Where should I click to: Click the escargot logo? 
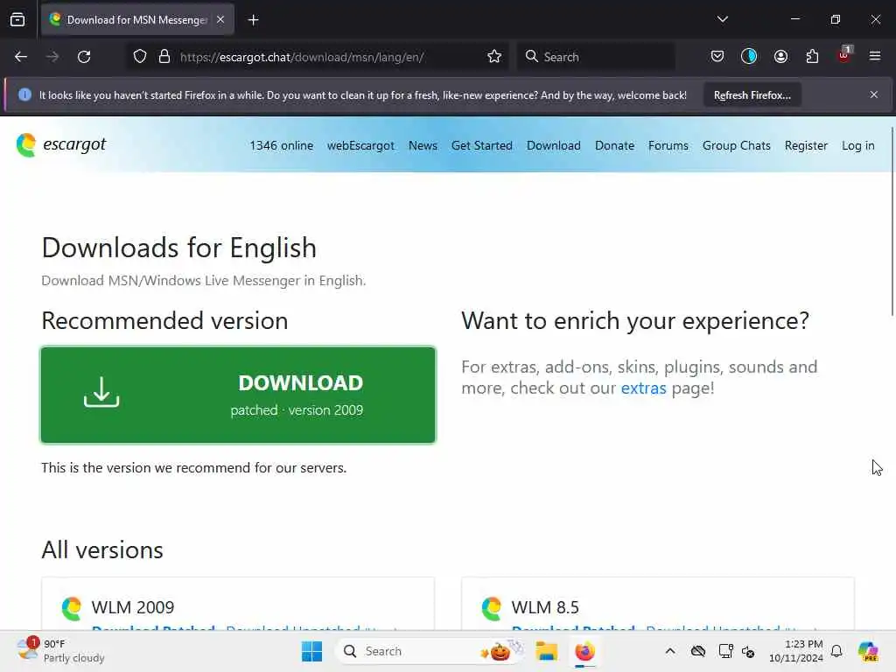click(x=61, y=144)
